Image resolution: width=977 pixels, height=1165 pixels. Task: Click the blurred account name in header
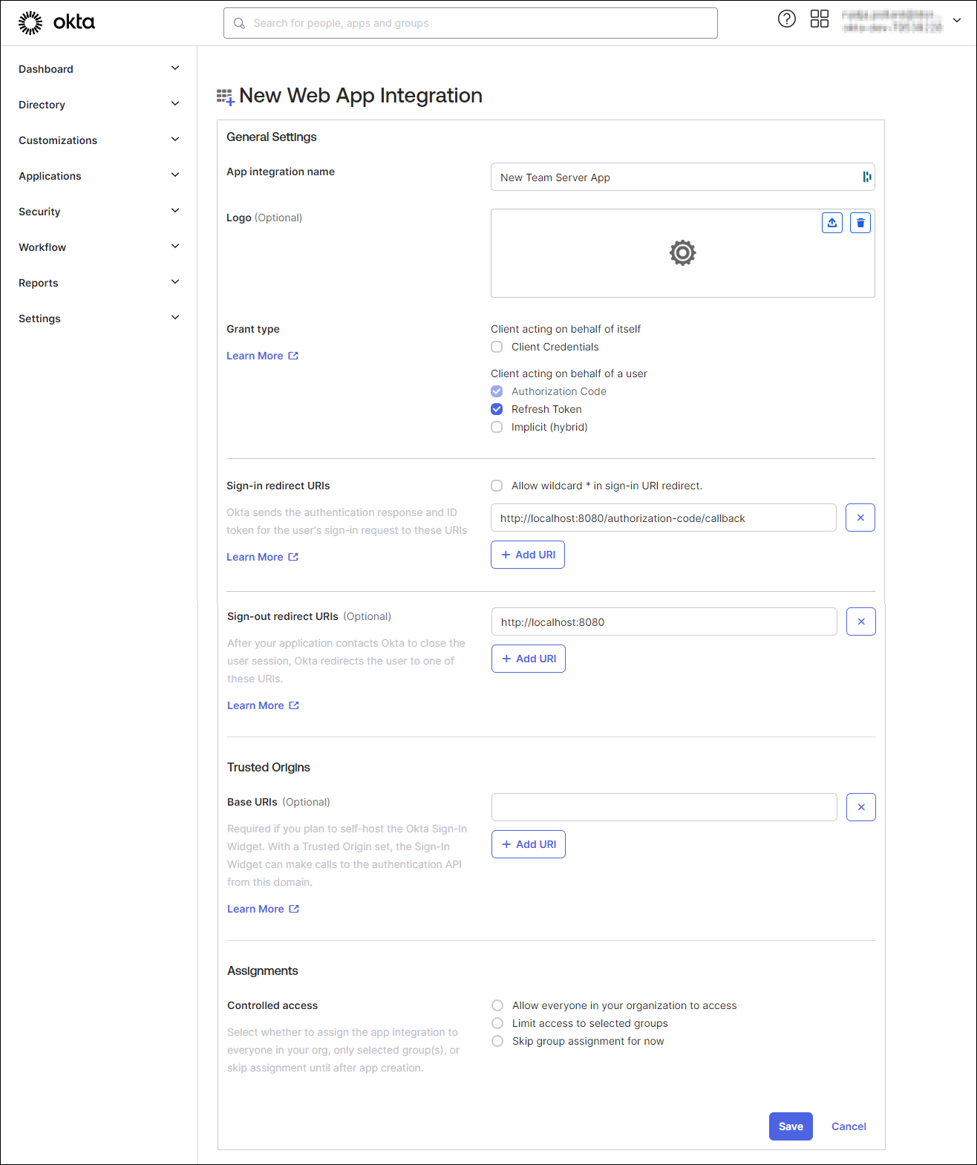click(892, 21)
